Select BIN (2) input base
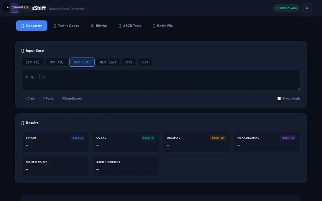 click(33, 62)
